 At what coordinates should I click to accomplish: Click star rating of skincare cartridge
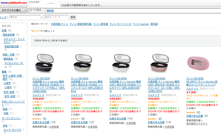[x=191, y=113]
